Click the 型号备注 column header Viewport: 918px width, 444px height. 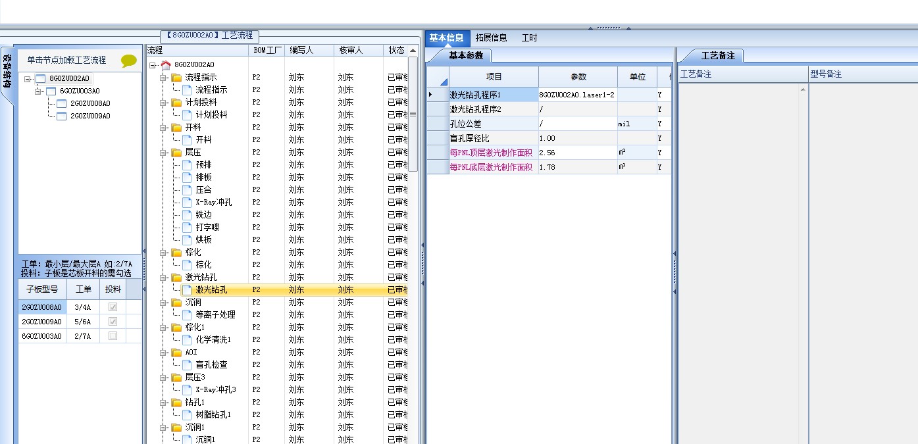[x=863, y=74]
